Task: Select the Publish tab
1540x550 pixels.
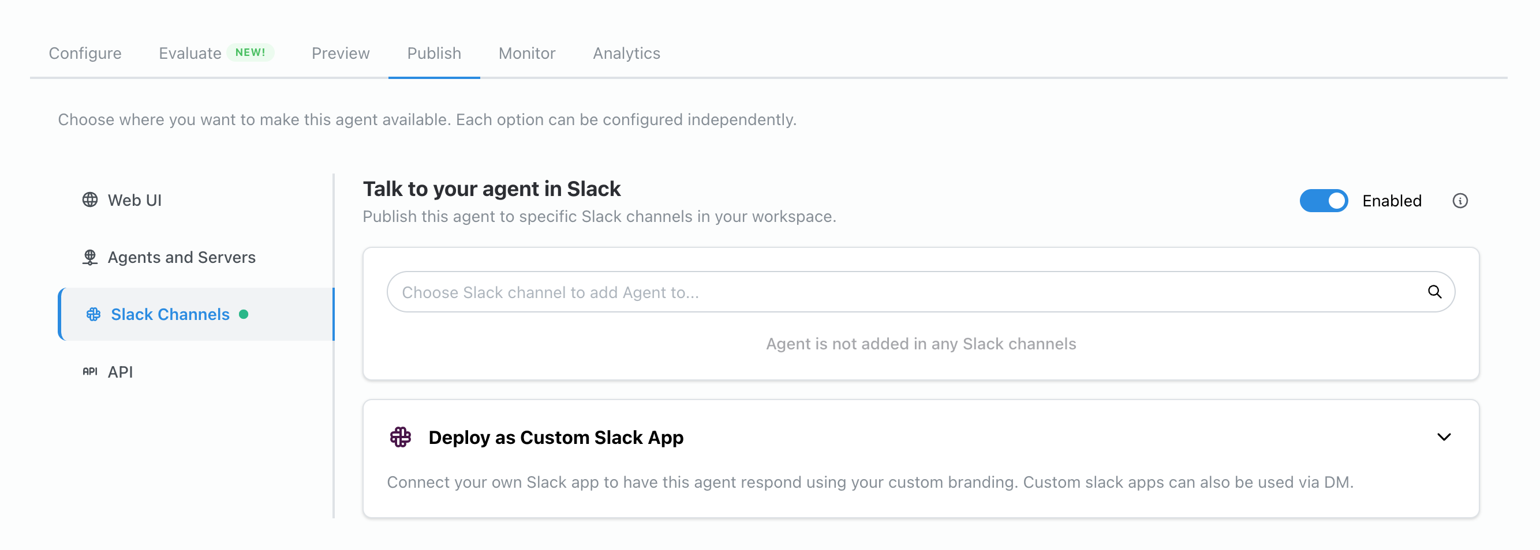Action: tap(434, 54)
